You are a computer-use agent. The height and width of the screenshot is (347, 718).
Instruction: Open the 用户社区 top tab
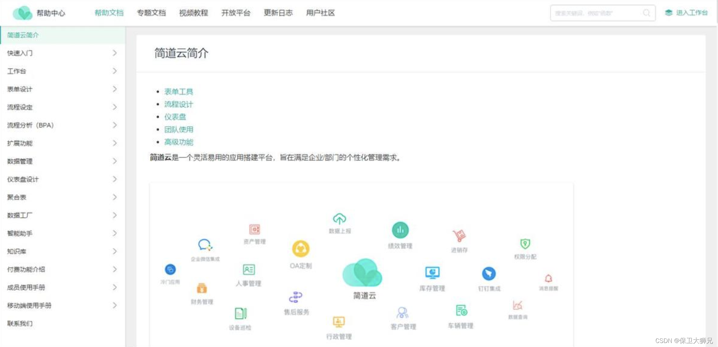coord(320,13)
